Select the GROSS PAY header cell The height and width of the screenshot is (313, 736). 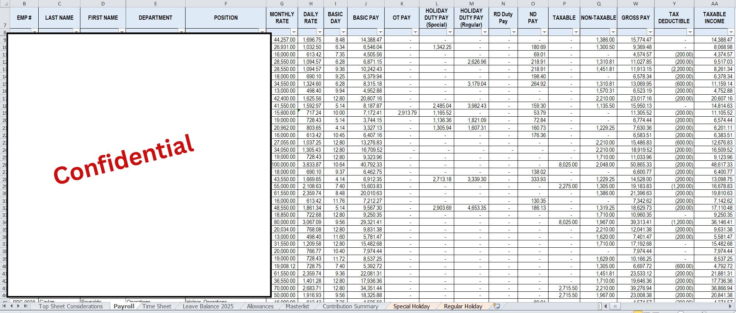635,18
